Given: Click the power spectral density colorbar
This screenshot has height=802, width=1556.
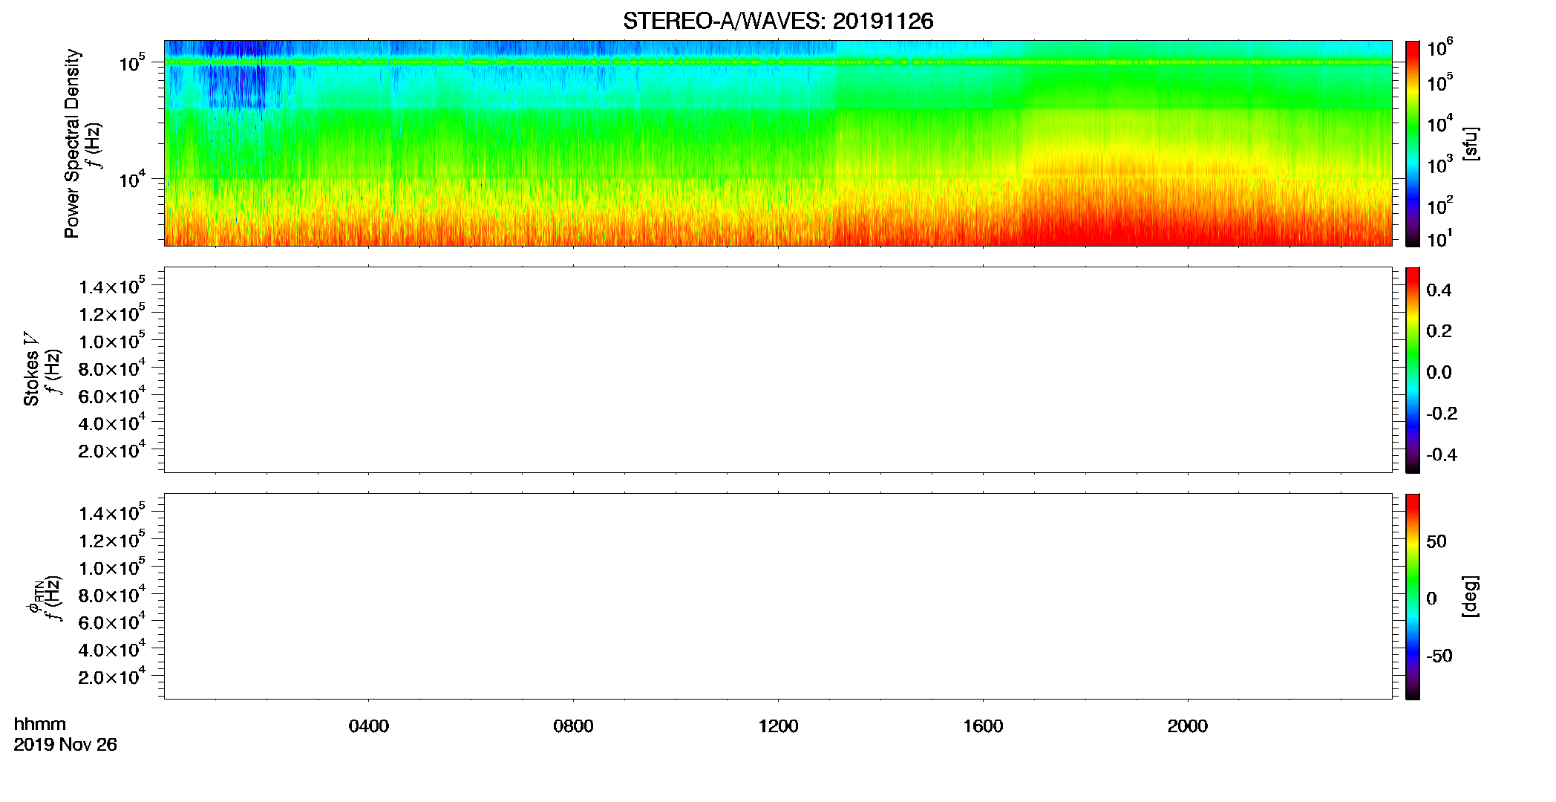Looking at the screenshot, I should [x=1413, y=143].
